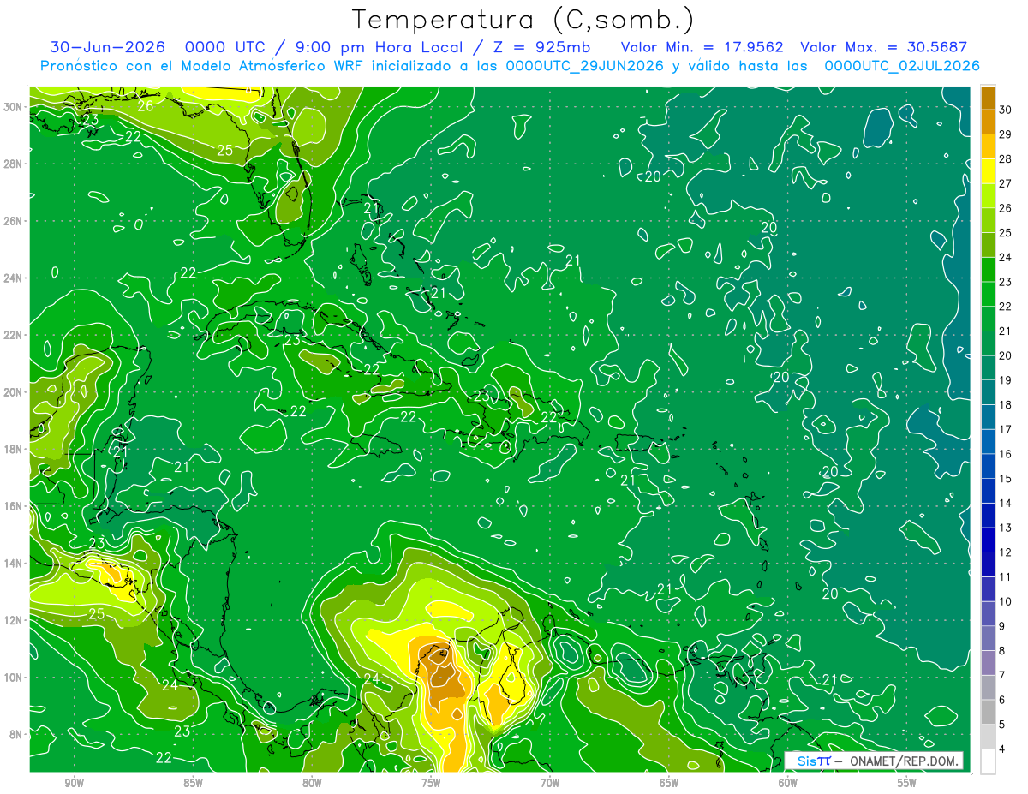Click the "26" contour label on the map

coord(146,106)
